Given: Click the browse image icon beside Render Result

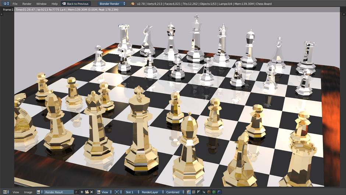Looking at the screenshot, I should click(x=39, y=192).
